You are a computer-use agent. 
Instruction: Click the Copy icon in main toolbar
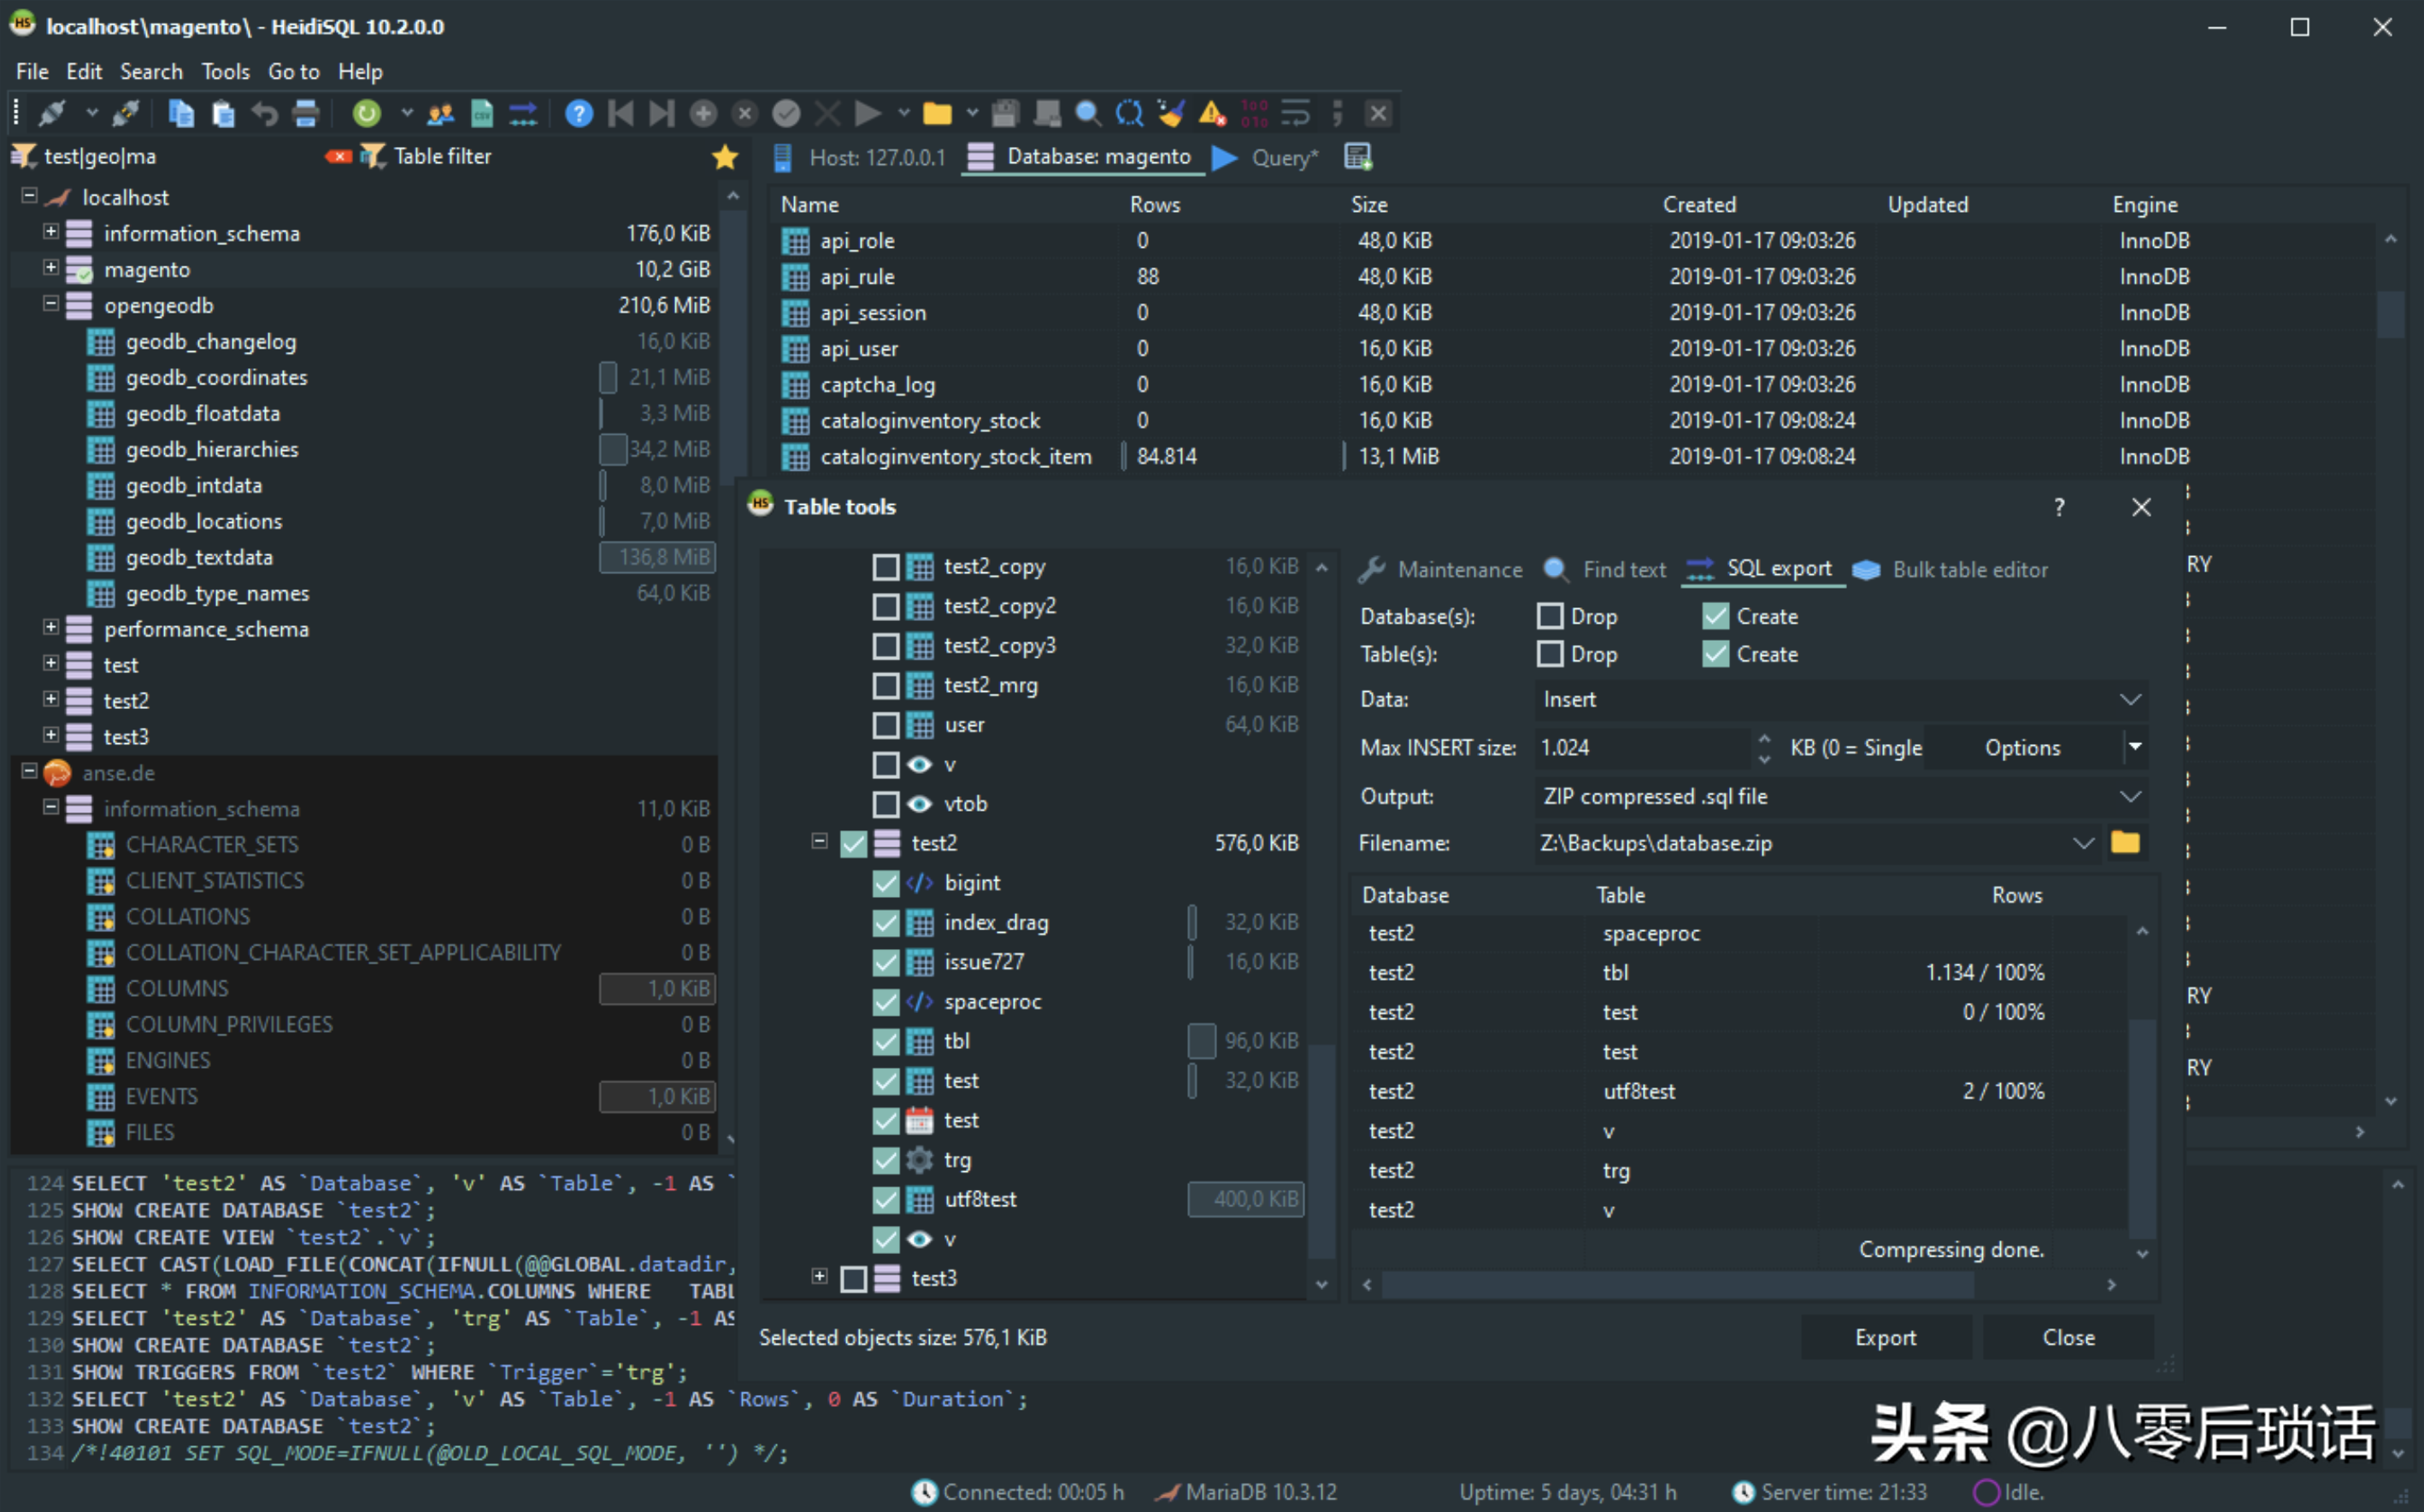(x=181, y=113)
